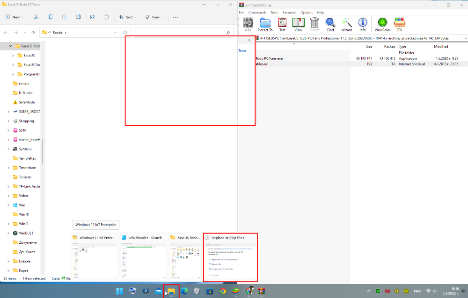Sort WinRAR list by Size column
Image resolution: width=468 pixels, height=298 pixels.
[362, 47]
